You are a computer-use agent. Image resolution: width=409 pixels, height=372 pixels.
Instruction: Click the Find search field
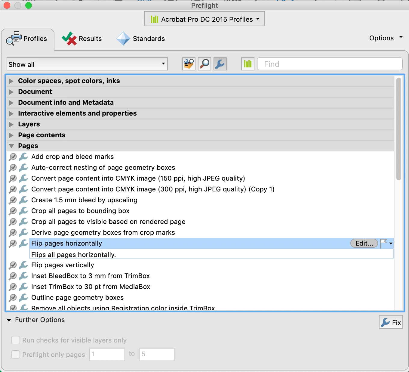click(330, 64)
